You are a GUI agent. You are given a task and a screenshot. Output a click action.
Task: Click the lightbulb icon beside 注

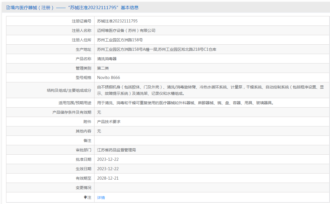[85, 197]
